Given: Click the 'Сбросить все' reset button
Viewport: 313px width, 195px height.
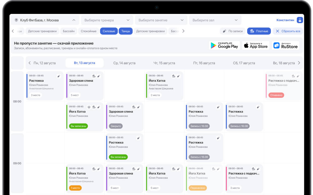Looking at the screenshot, I should [288, 31].
